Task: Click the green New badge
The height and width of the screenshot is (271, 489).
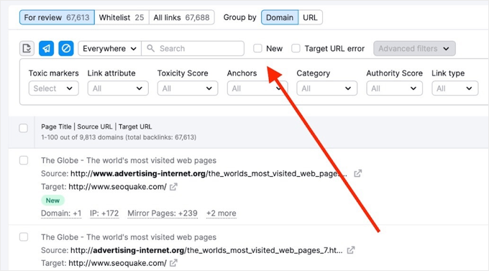Action: pyautogui.click(x=52, y=201)
